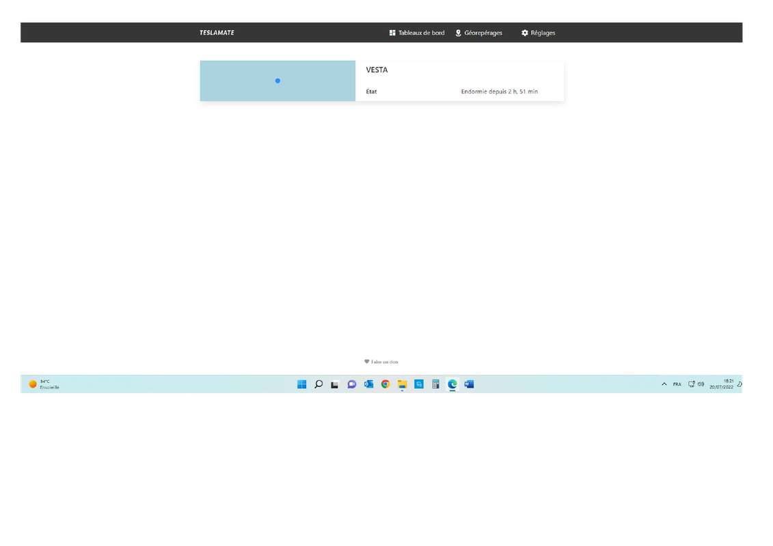Open the network status tray icon
Viewport: 773px width, 546px height.
point(691,384)
